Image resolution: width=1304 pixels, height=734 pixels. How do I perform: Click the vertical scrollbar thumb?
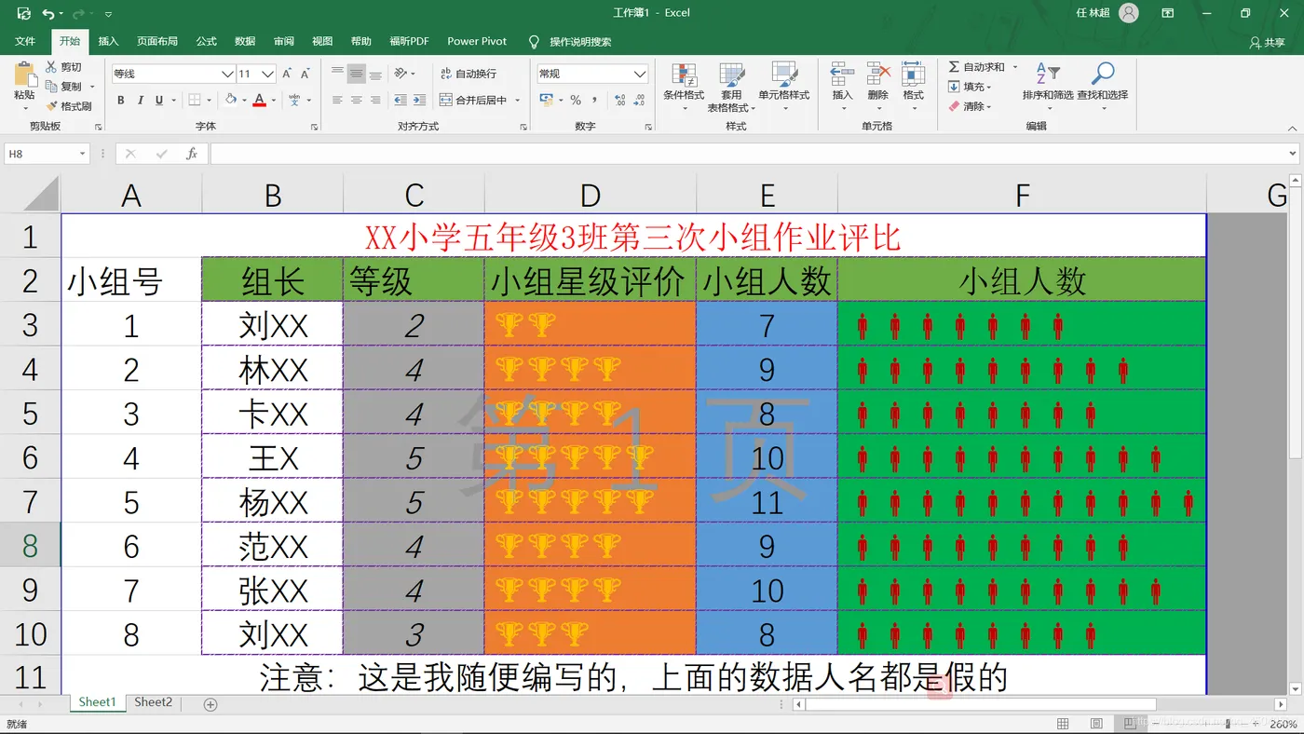pos(1296,324)
